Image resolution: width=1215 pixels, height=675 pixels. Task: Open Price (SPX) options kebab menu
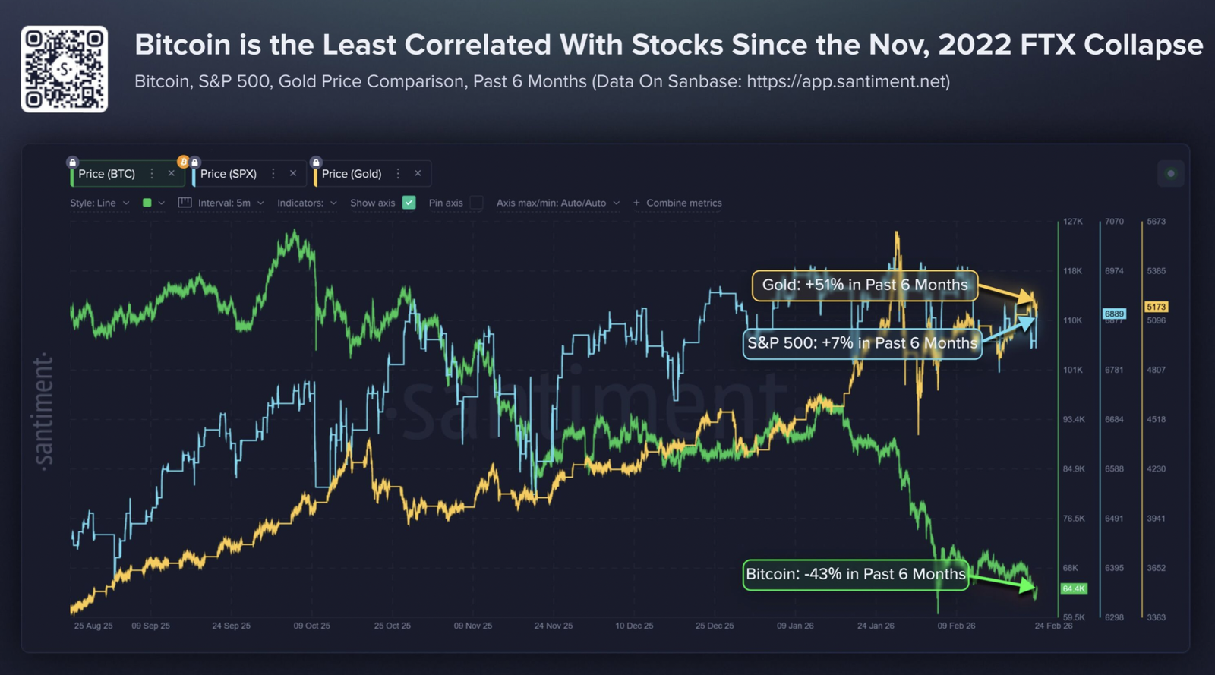[x=273, y=174]
